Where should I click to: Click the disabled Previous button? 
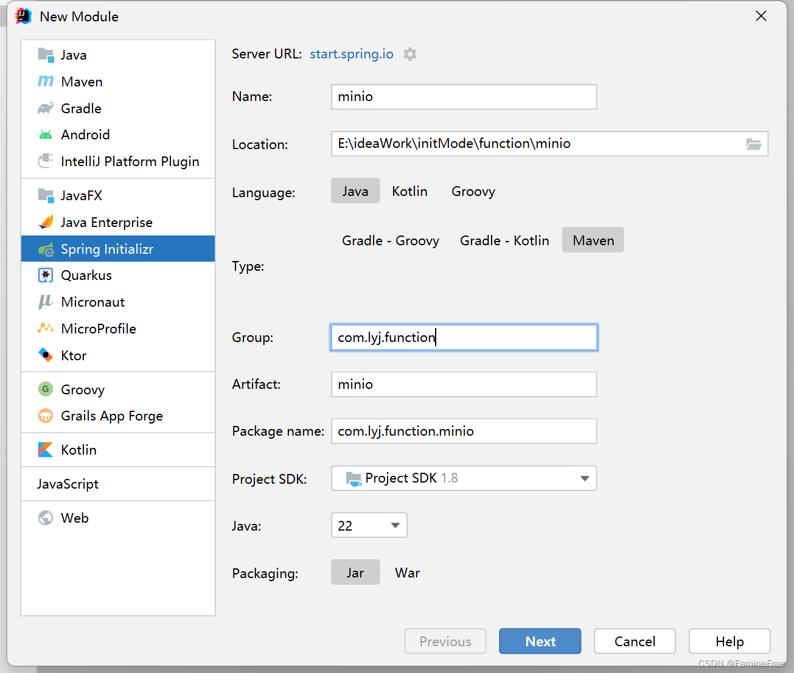445,641
